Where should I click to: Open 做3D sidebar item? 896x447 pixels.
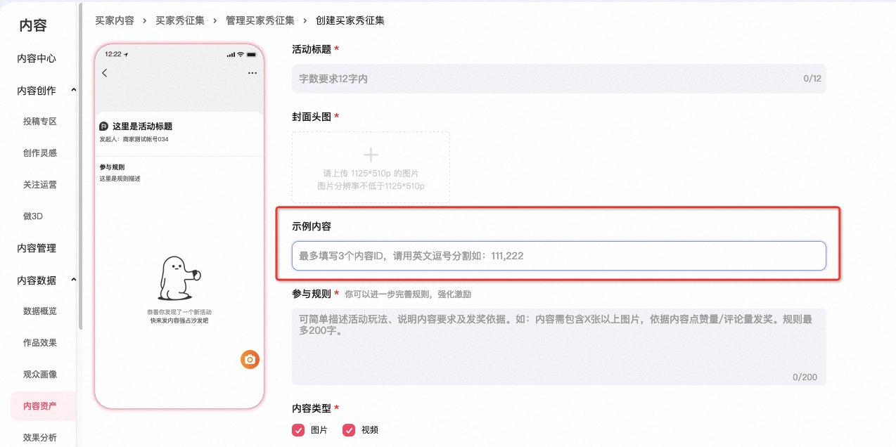[33, 216]
